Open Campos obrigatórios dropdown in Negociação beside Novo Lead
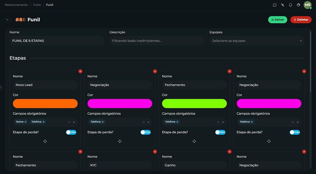316x174 pixels. (x=148, y=122)
